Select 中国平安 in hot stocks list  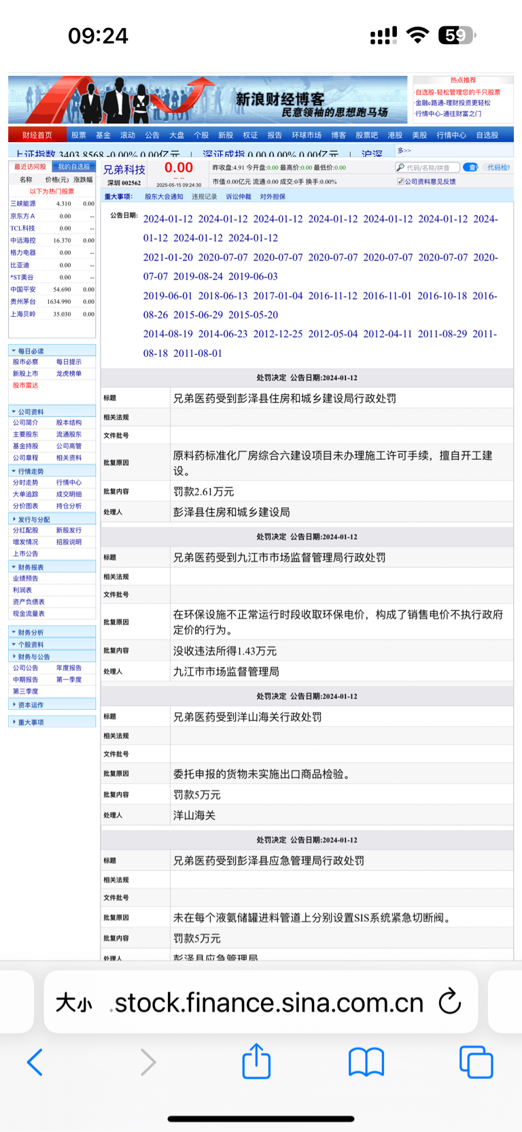[23, 290]
